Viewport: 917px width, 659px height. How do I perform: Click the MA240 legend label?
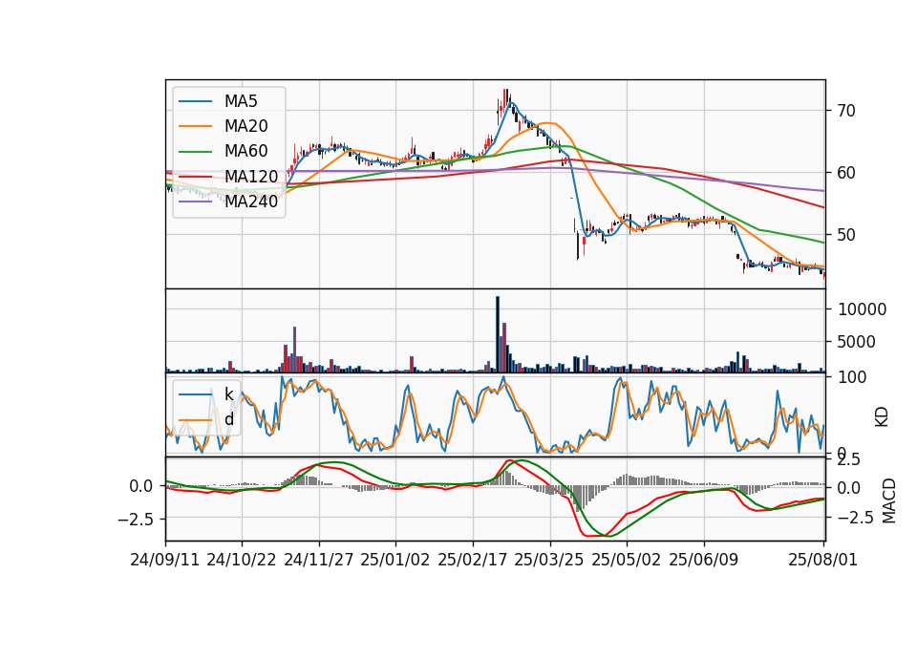251,202
